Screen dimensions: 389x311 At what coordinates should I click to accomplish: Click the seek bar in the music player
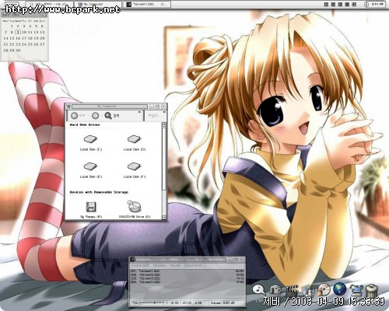coord(152,302)
